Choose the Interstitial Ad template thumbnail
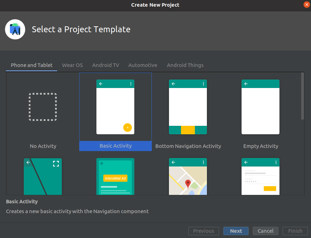This screenshot has width=311, height=238. (x=115, y=176)
